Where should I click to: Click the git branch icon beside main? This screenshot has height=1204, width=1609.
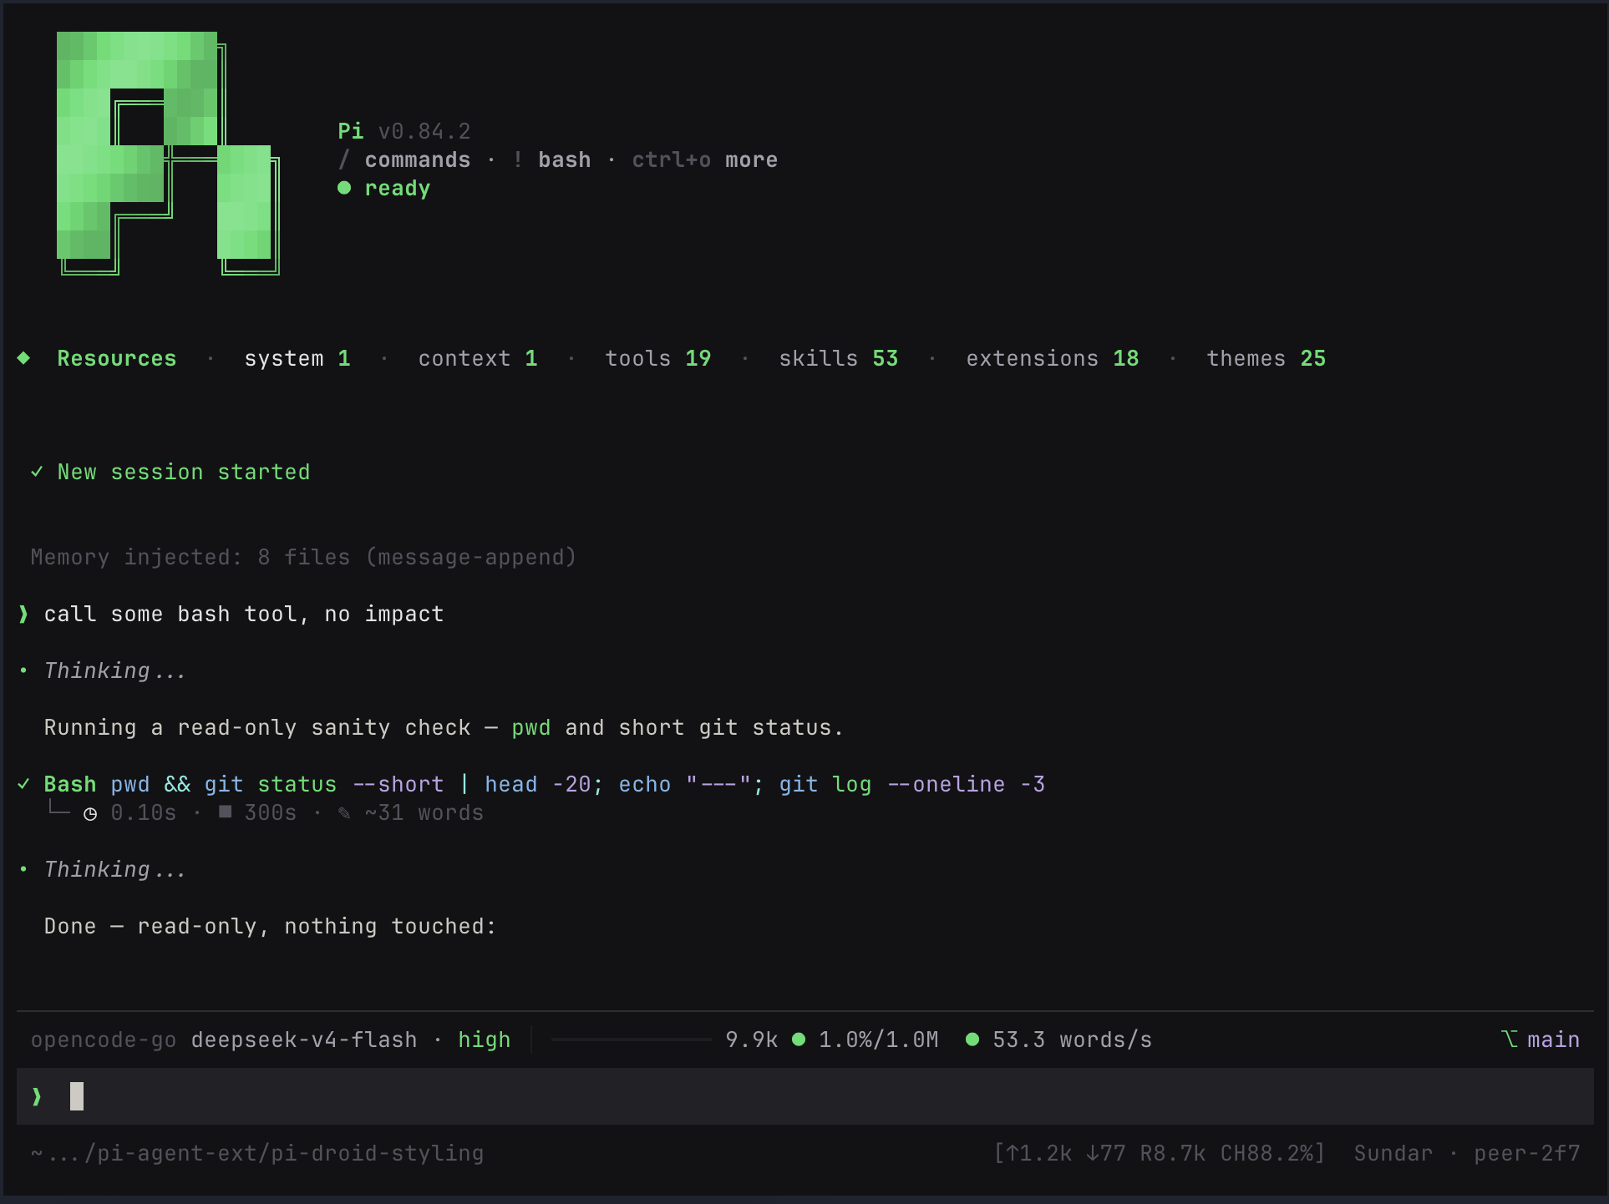pyautogui.click(x=1510, y=1040)
